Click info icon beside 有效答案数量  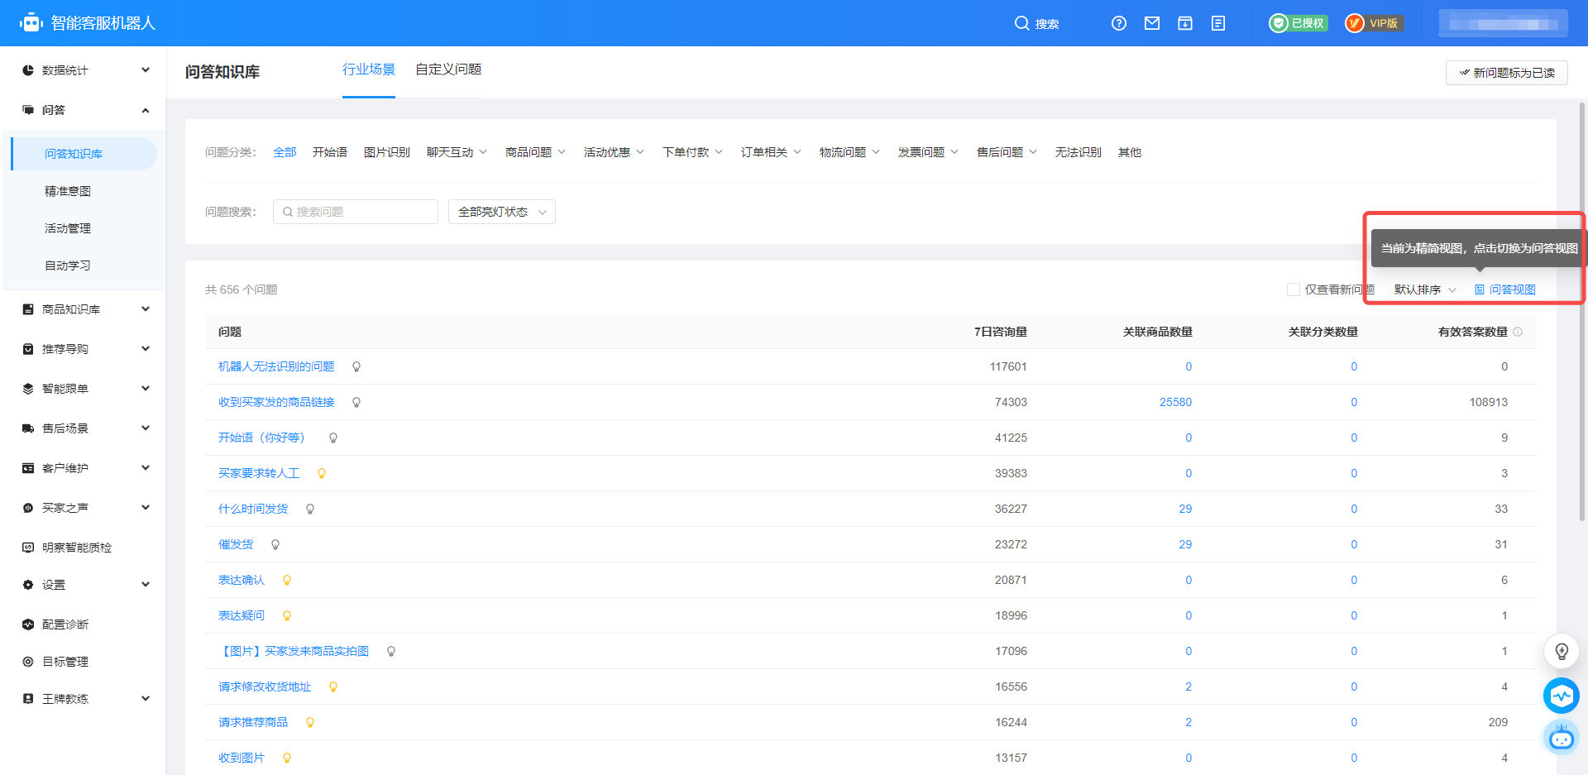tap(1518, 332)
